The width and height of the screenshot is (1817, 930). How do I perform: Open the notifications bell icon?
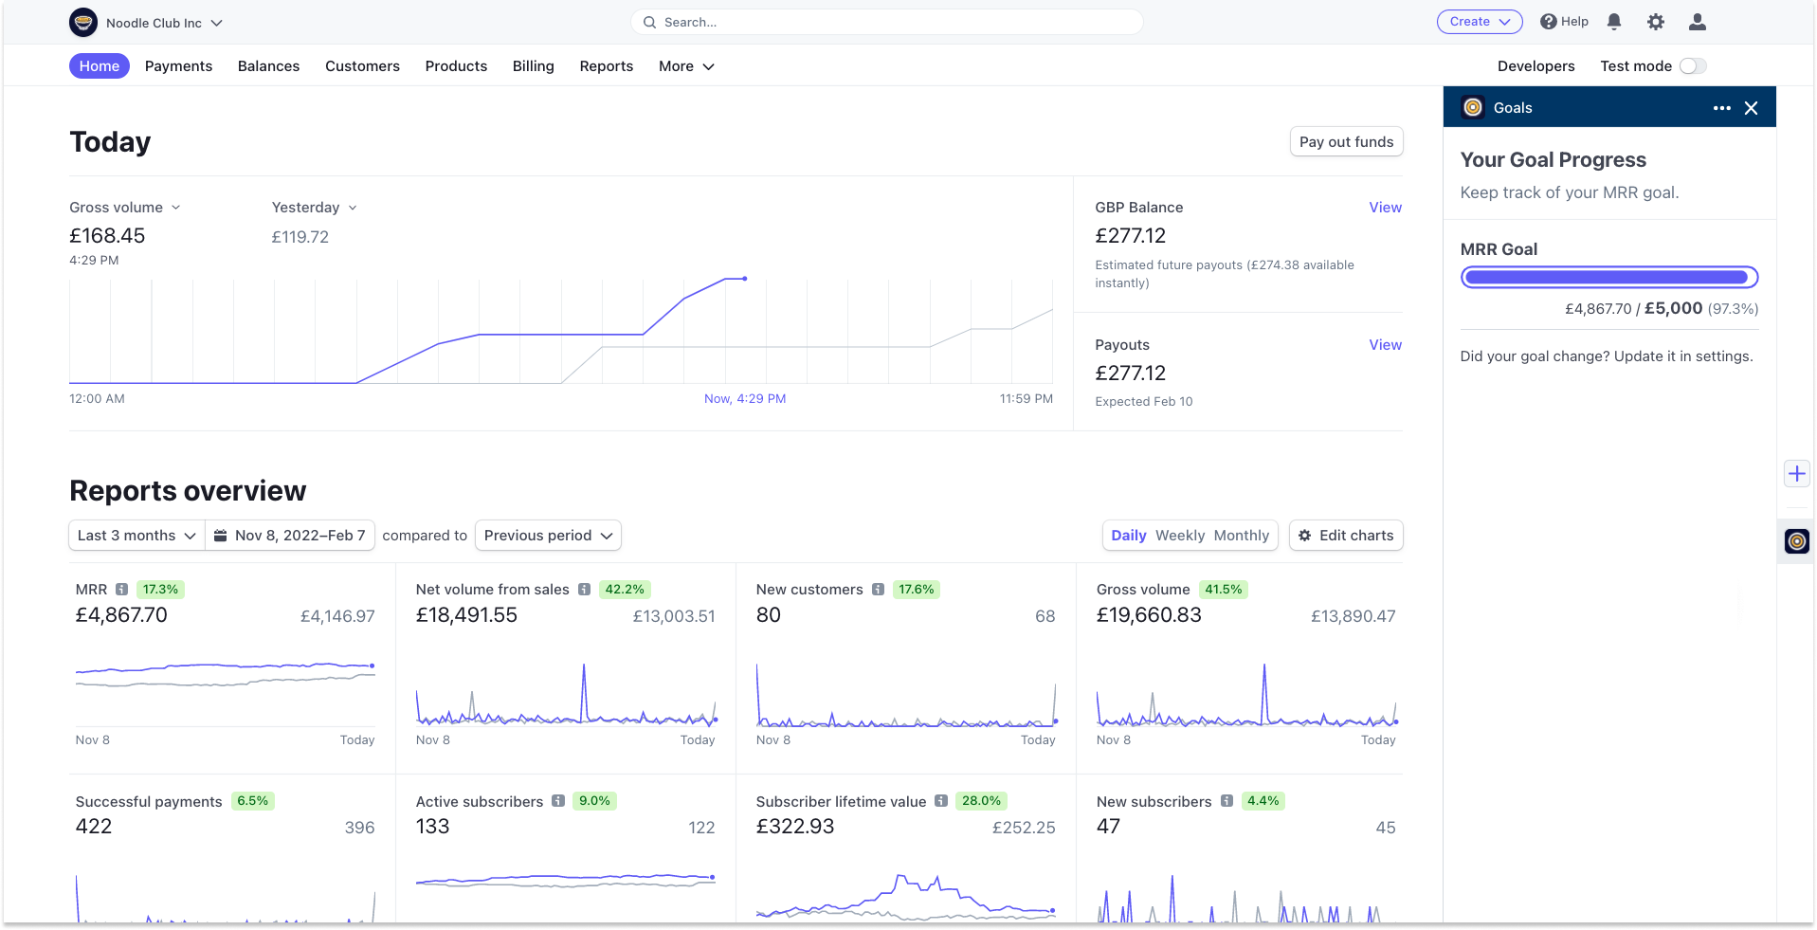tap(1614, 21)
